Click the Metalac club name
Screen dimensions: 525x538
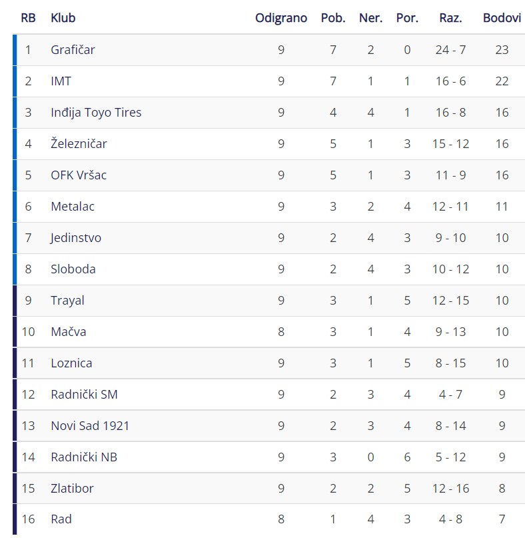73,207
